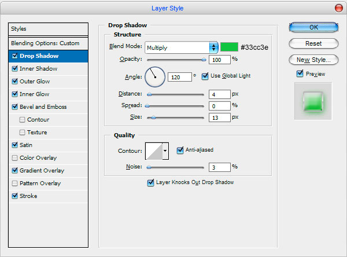The image size is (347, 257).
Task: Open the contour curve picker thumbnail
Action: click(154, 151)
